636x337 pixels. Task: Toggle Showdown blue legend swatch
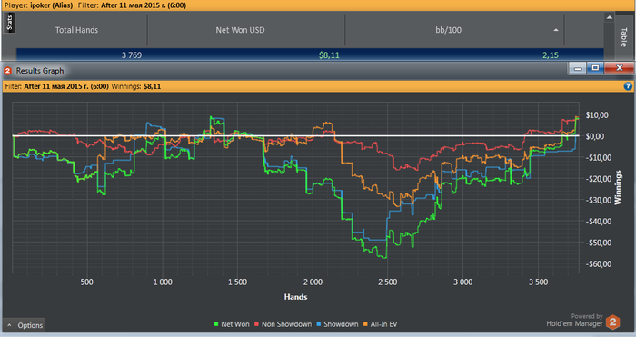[x=319, y=324]
